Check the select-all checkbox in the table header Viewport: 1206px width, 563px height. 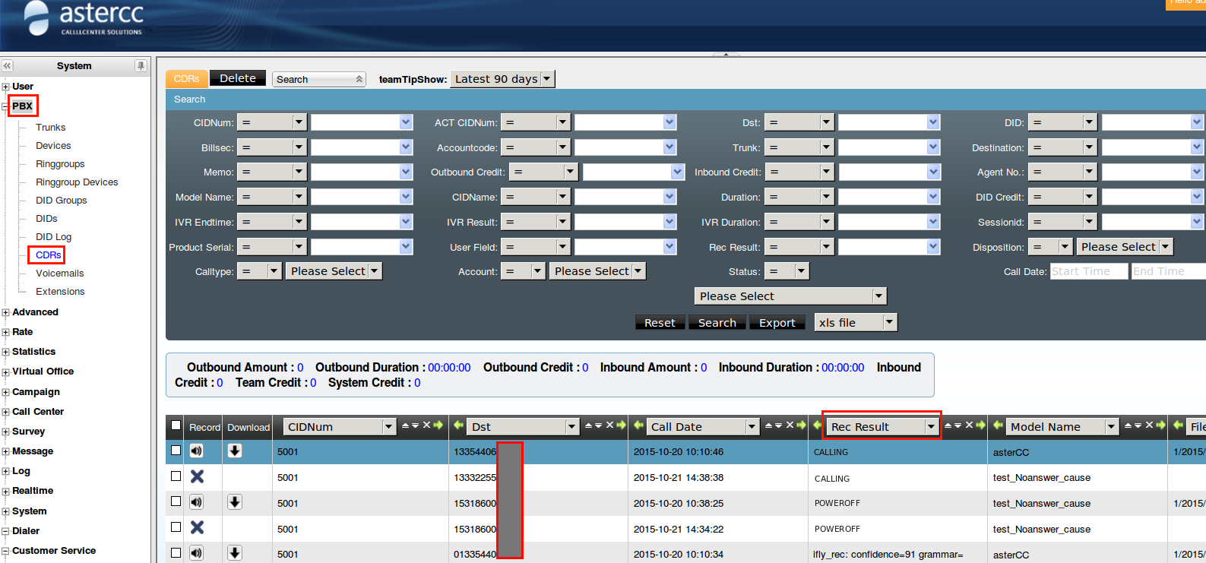(x=176, y=426)
